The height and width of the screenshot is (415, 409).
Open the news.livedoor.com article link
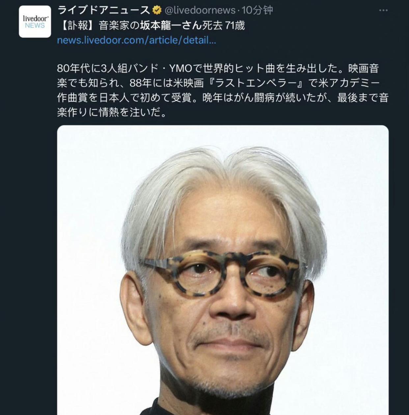click(x=137, y=40)
